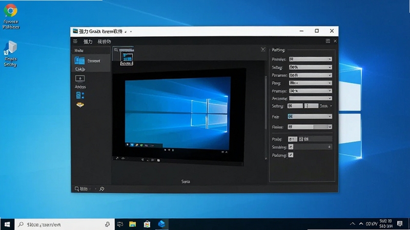Click the second small input field in the two-field row
Screen dimensions: 410x230
coord(311,106)
